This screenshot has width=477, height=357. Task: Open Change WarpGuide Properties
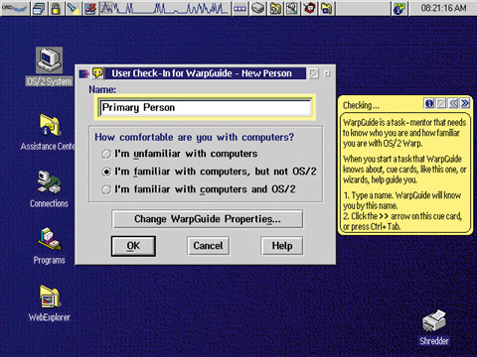[x=208, y=219]
